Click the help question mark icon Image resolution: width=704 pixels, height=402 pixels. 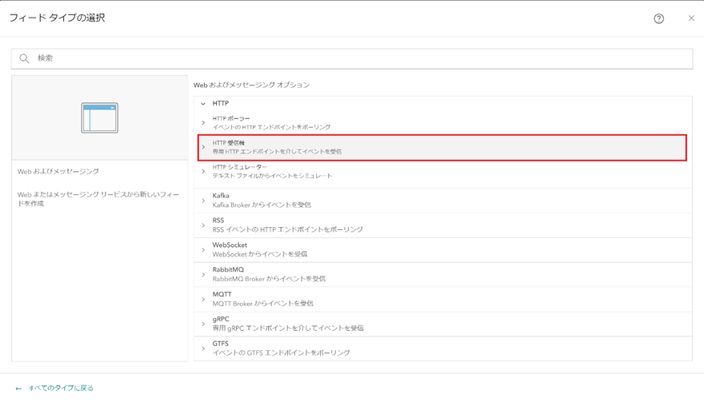(658, 18)
